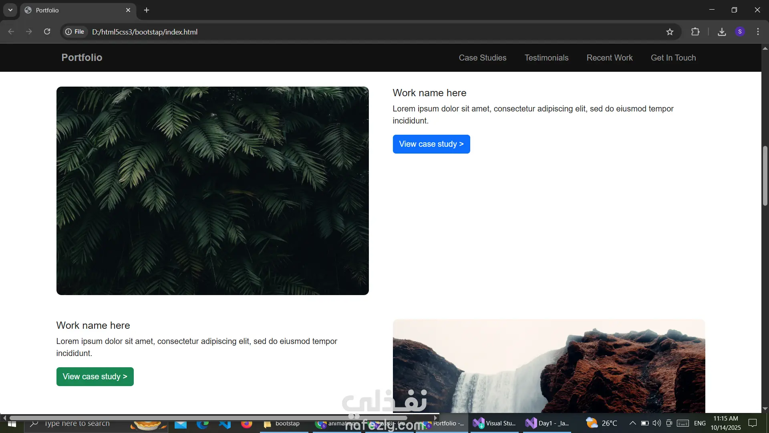Click the profile avatar icon
Viewport: 769px width, 433px height.
740,32
